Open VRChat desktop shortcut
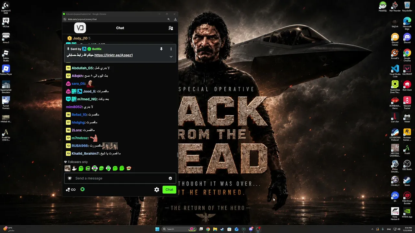The image size is (415, 233). 6,23
